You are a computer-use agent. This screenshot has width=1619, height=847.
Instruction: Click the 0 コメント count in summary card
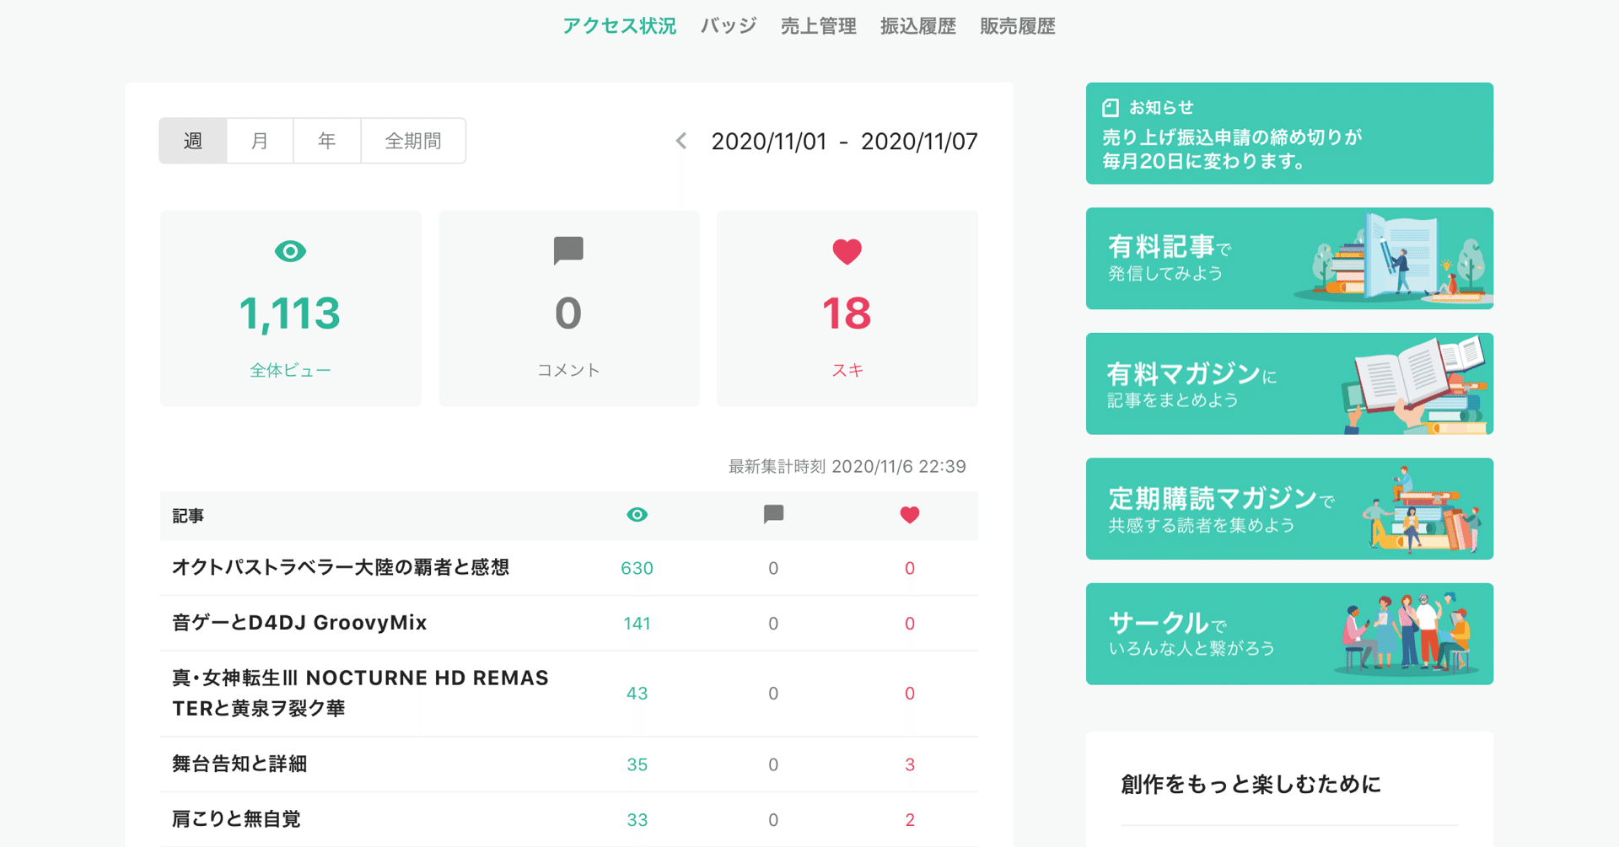568,314
